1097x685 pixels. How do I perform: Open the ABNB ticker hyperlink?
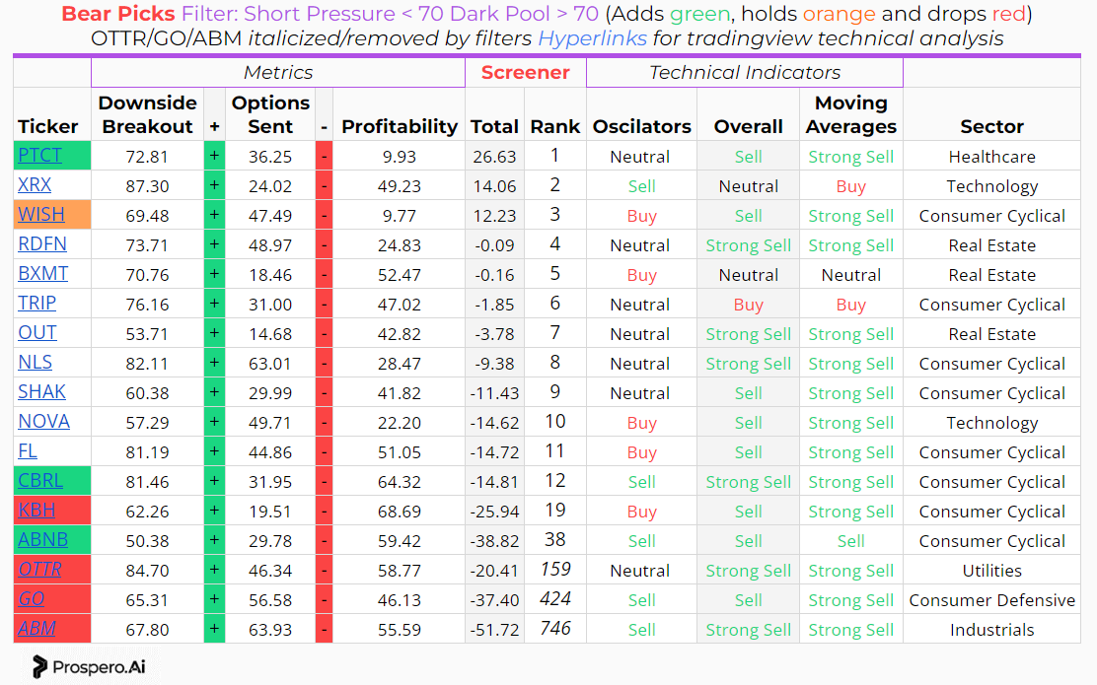pyautogui.click(x=42, y=539)
